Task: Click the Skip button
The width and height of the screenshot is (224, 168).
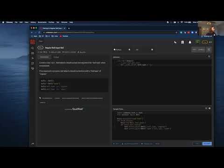Action: click(116, 144)
